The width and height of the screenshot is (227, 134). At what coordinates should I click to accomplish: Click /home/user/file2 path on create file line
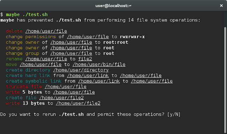[x=61, y=98]
